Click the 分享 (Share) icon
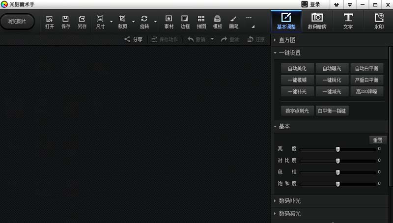The width and height of the screenshot is (393, 223). (127, 39)
